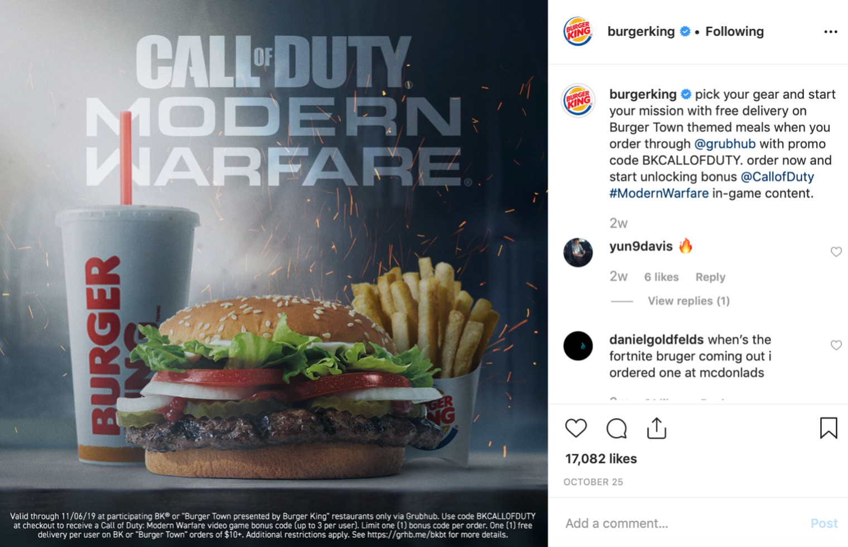The width and height of the screenshot is (848, 547).
Task: Like the post with heart icon
Action: [576, 428]
